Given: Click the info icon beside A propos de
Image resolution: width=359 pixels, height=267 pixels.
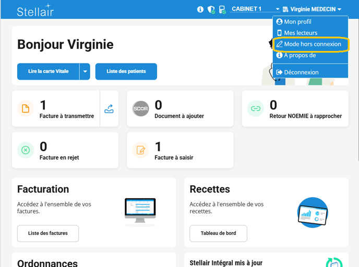Looking at the screenshot, I should (279, 55).
